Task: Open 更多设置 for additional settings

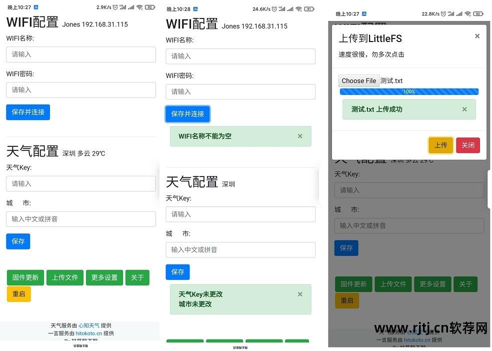Action: pyautogui.click(x=104, y=277)
